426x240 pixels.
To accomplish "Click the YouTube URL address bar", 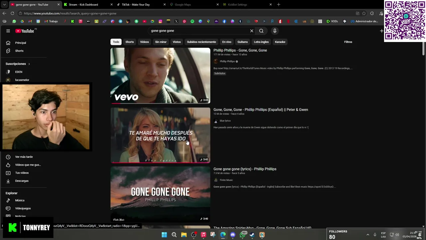I will pyautogui.click(x=186, y=13).
